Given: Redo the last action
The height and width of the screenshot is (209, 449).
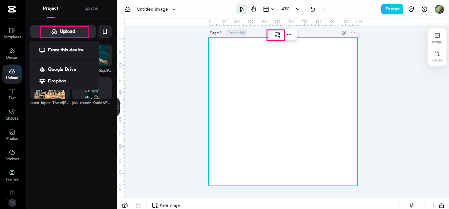Looking at the screenshot, I should 325,9.
